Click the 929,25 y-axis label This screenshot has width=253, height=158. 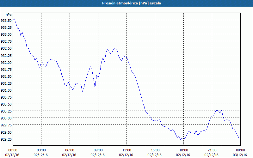click(x=6, y=139)
